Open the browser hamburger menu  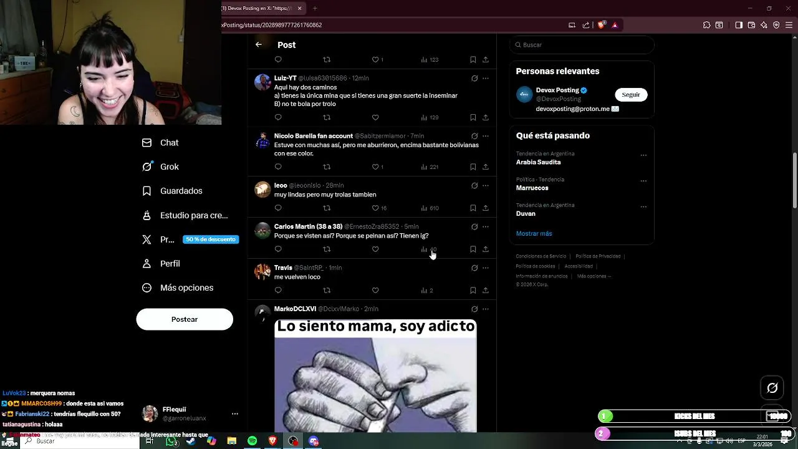click(x=789, y=25)
